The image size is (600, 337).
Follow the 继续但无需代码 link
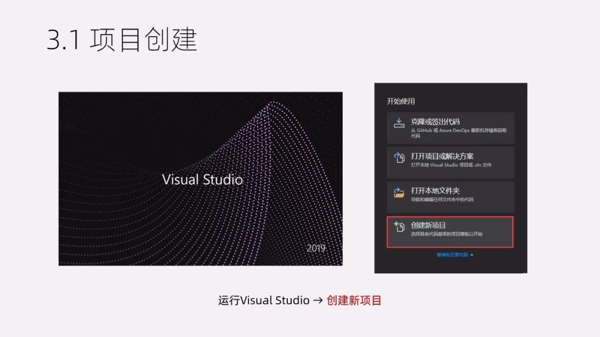[452, 255]
